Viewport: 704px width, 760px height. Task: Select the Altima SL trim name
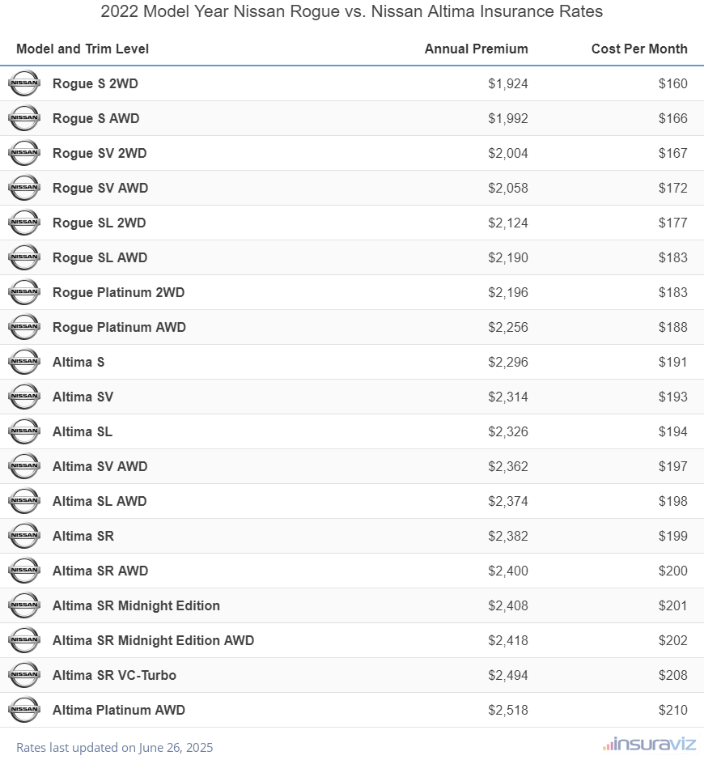click(x=83, y=431)
